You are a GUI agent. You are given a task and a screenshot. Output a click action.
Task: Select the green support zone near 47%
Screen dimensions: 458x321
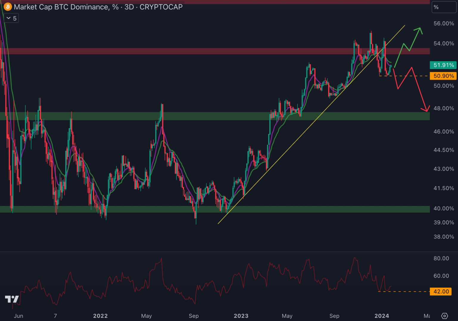tap(208, 116)
